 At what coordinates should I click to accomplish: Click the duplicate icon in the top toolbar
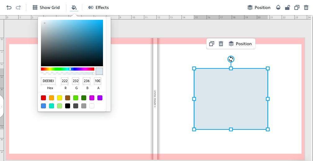click(297, 7)
